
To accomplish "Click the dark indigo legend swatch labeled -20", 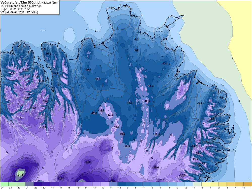I will coord(38,184).
